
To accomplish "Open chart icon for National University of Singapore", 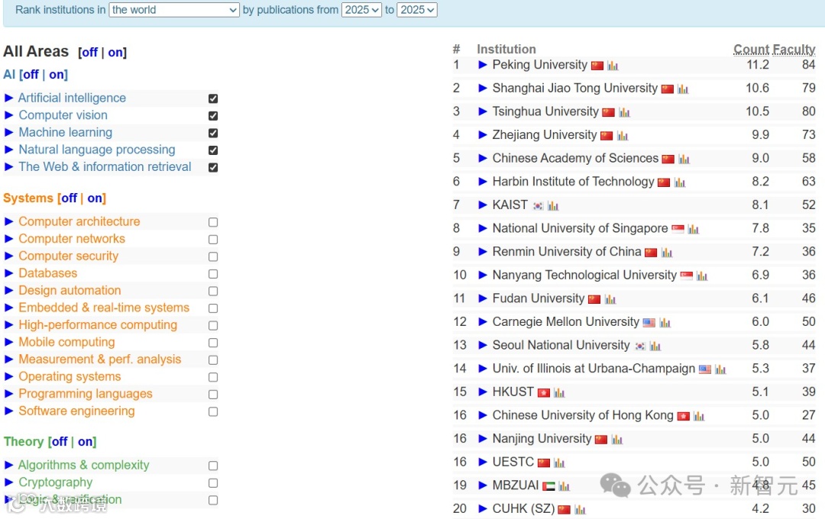I will tap(693, 229).
